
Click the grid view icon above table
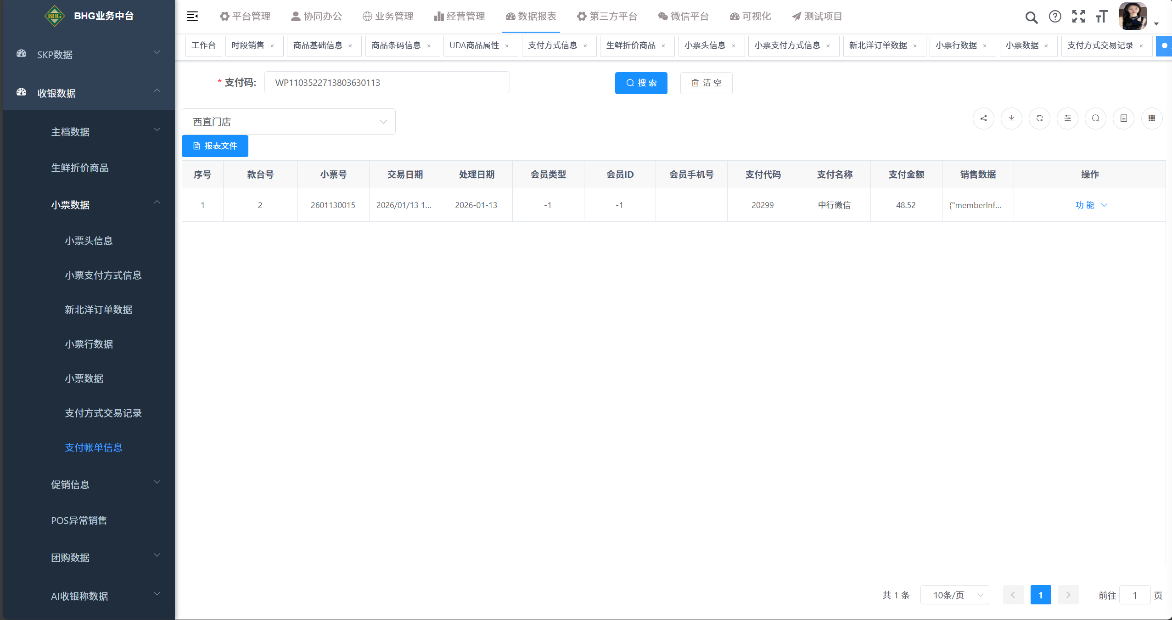point(1151,118)
